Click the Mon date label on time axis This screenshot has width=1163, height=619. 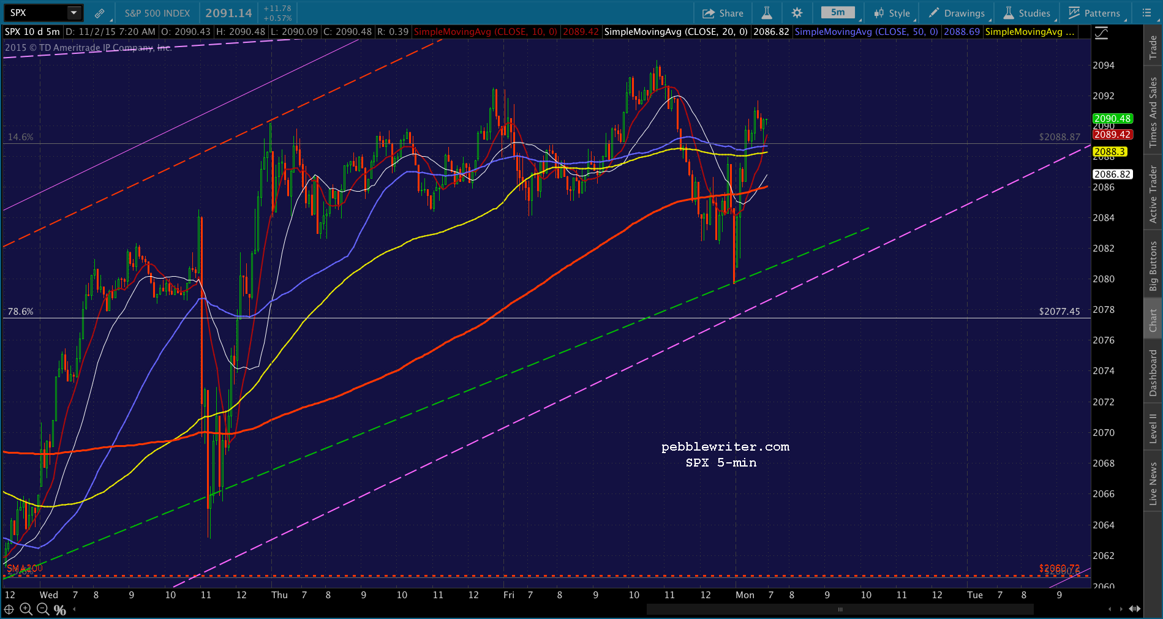pos(745,595)
